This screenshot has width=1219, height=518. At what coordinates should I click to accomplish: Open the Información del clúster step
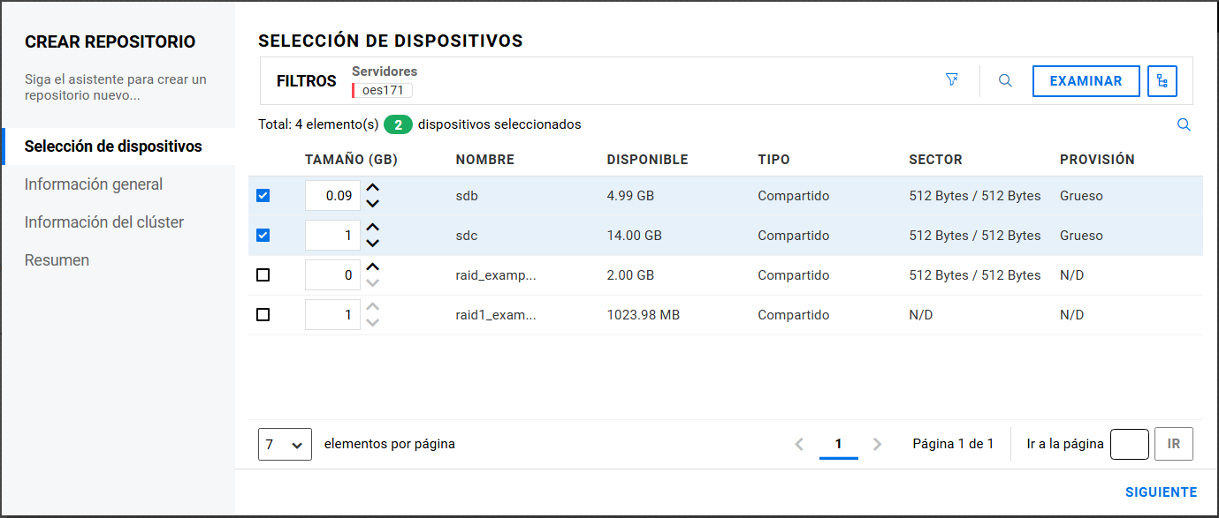tap(104, 222)
